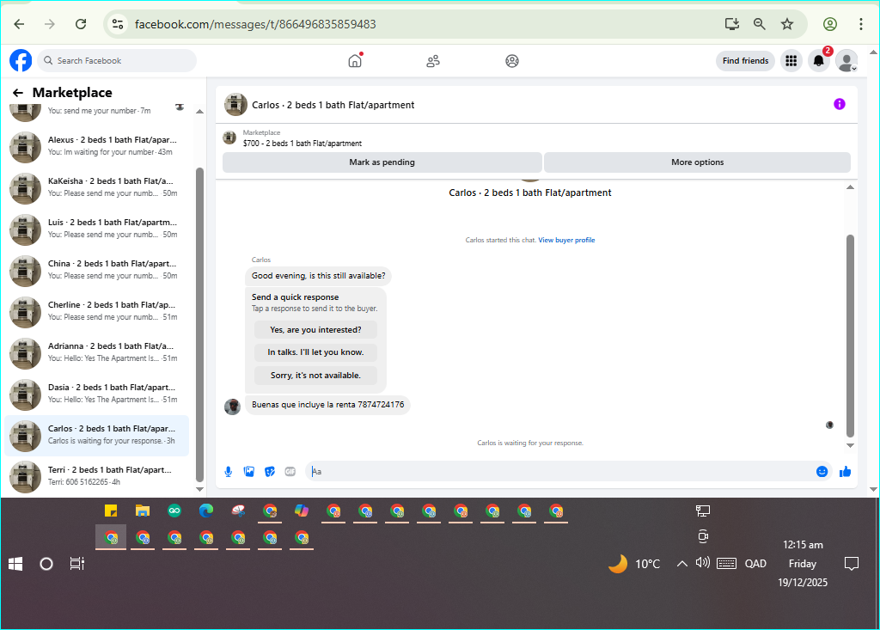Open conversation information purple icon
Image resolution: width=880 pixels, height=630 pixels.
(839, 104)
